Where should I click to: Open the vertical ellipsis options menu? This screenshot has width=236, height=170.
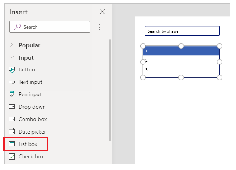pos(100,27)
